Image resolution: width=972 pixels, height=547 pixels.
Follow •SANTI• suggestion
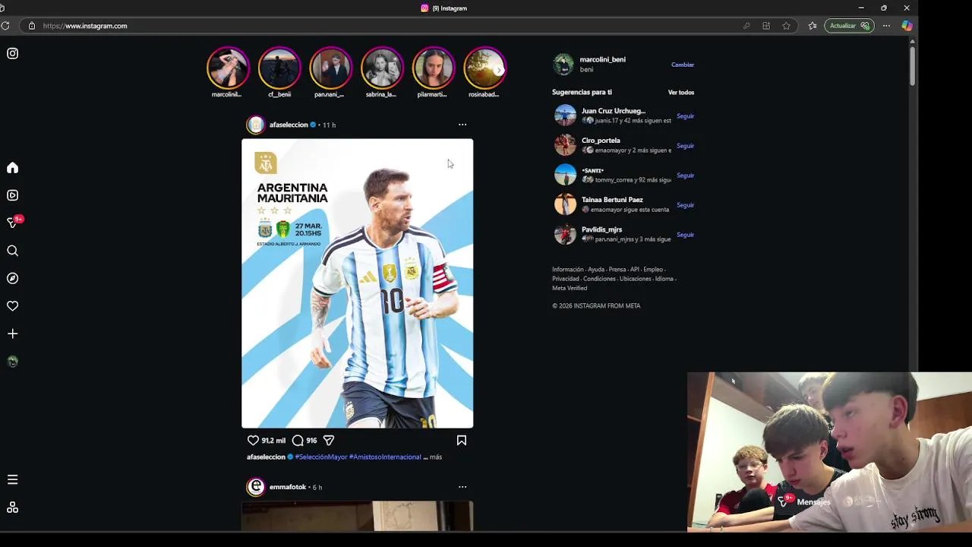point(685,175)
